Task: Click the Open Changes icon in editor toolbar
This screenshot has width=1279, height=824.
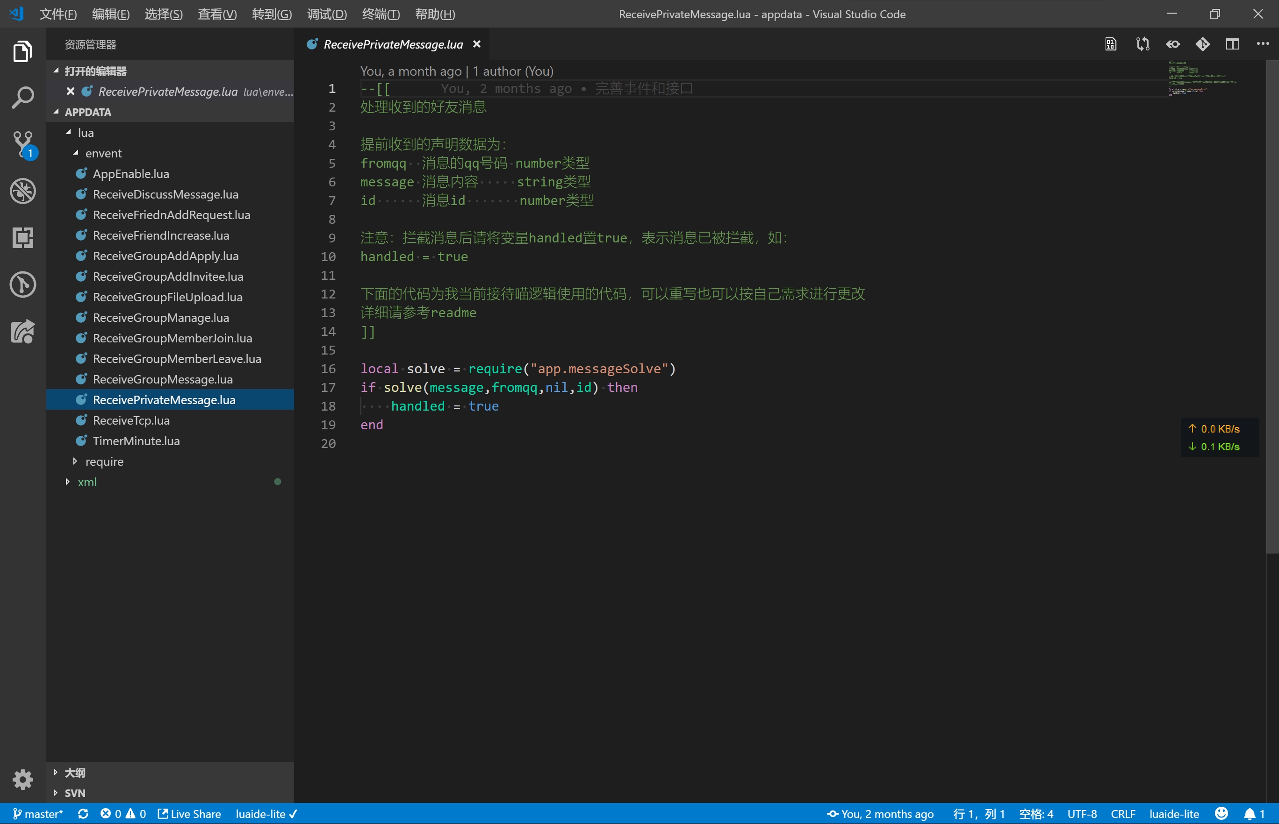Action: pos(1111,44)
